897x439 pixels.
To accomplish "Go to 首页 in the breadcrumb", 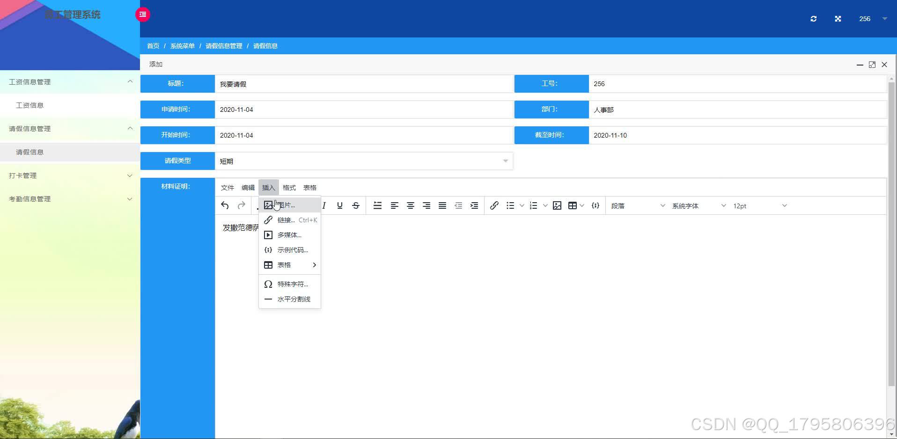I will (153, 46).
